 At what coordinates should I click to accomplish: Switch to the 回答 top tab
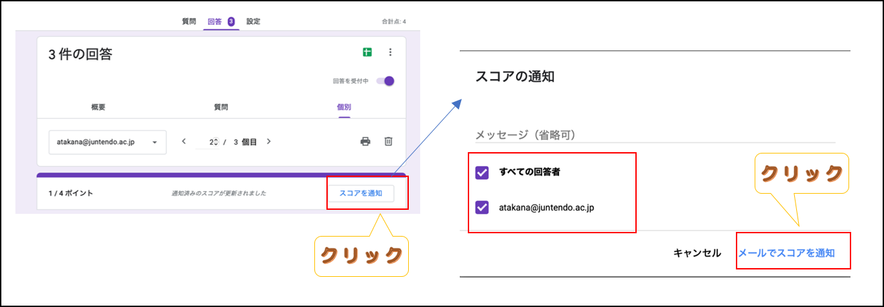click(x=220, y=21)
